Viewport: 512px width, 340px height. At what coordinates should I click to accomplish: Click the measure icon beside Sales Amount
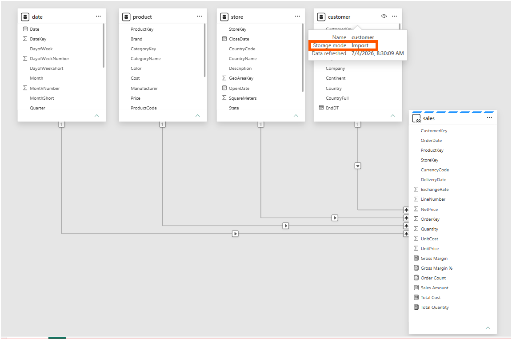click(x=416, y=287)
